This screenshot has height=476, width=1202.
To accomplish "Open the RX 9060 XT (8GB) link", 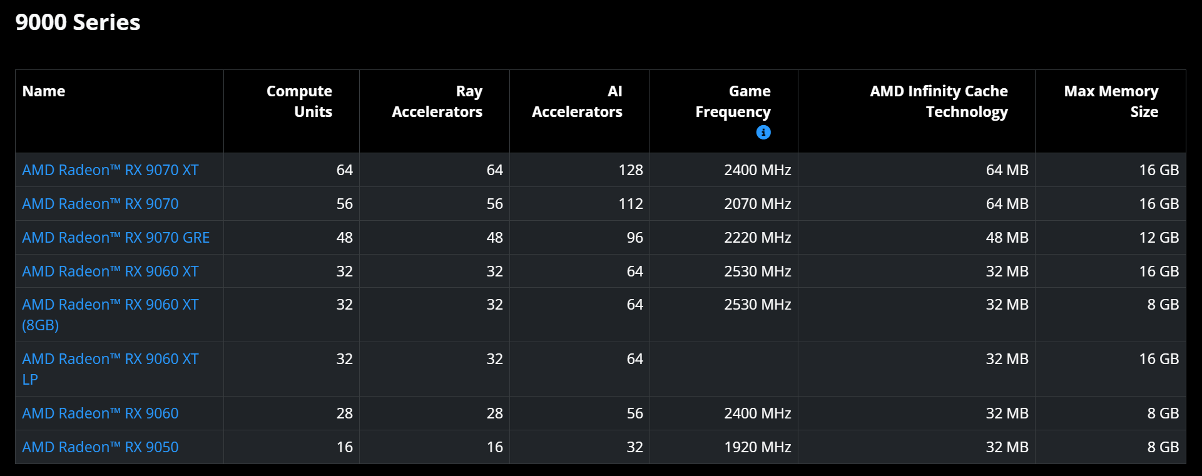I will pos(110,315).
